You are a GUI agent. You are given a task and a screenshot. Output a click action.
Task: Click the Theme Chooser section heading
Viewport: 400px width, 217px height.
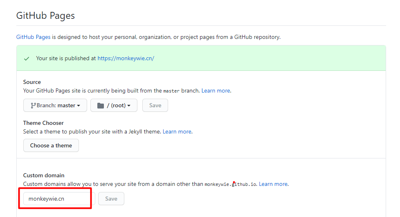43,123
